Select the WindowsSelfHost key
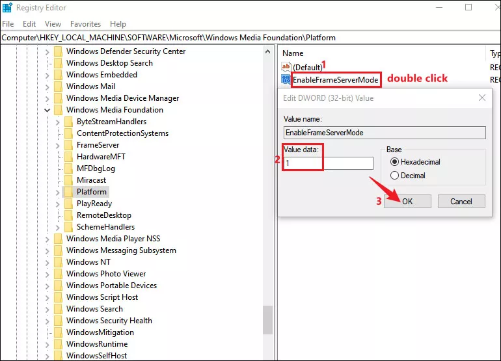Viewport: 501px width, 361px height. coord(96,356)
